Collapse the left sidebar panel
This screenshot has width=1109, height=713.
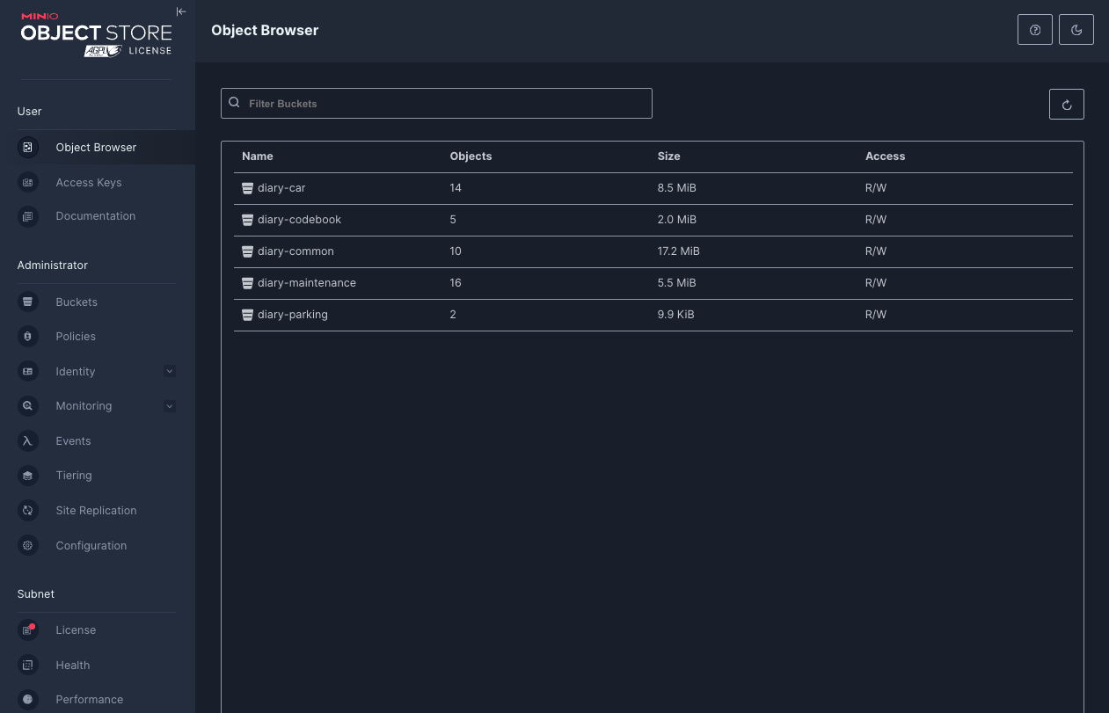click(181, 11)
